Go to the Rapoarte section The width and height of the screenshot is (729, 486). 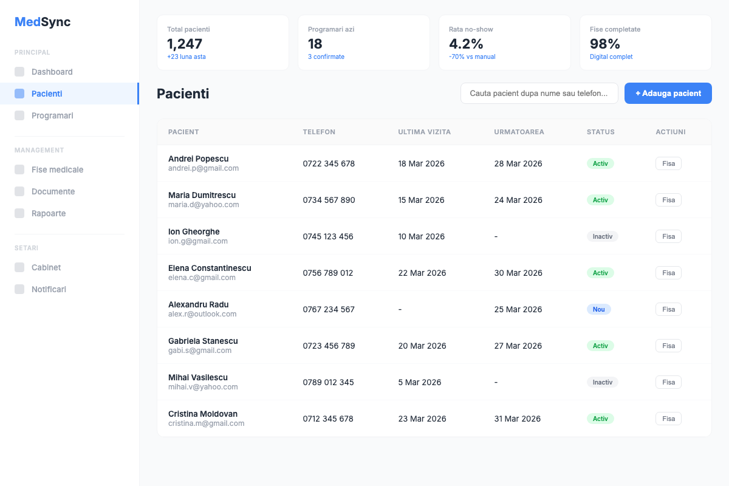click(49, 213)
